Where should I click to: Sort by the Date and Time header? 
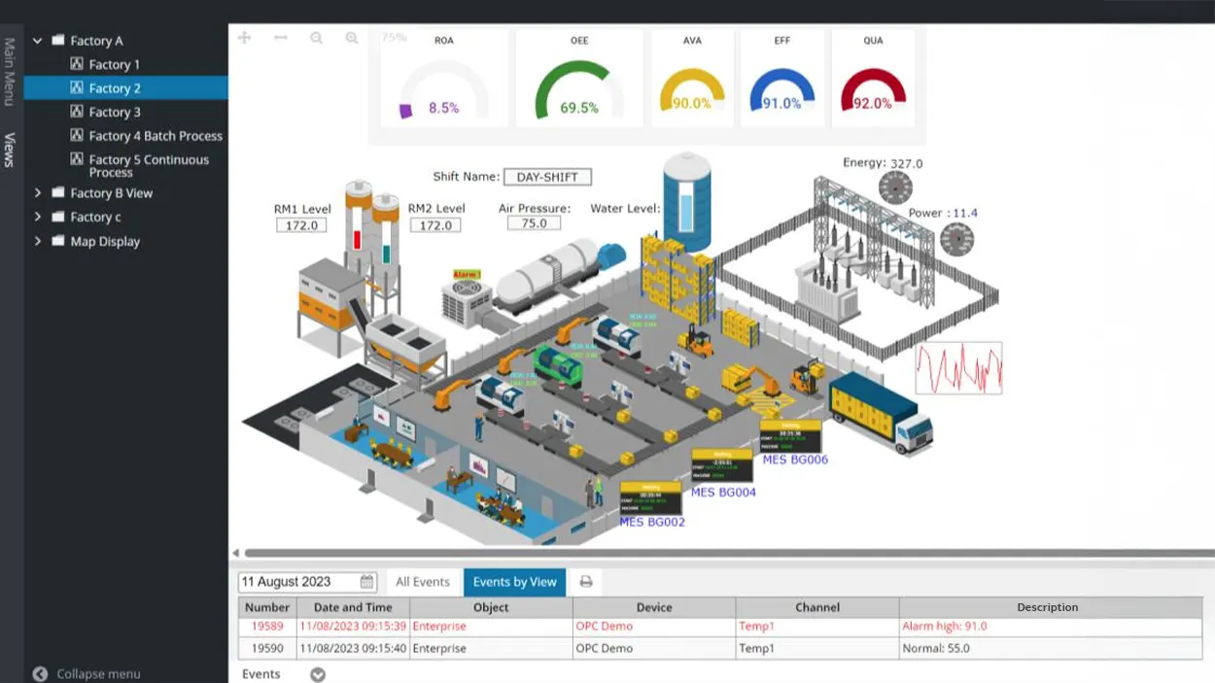[353, 607]
